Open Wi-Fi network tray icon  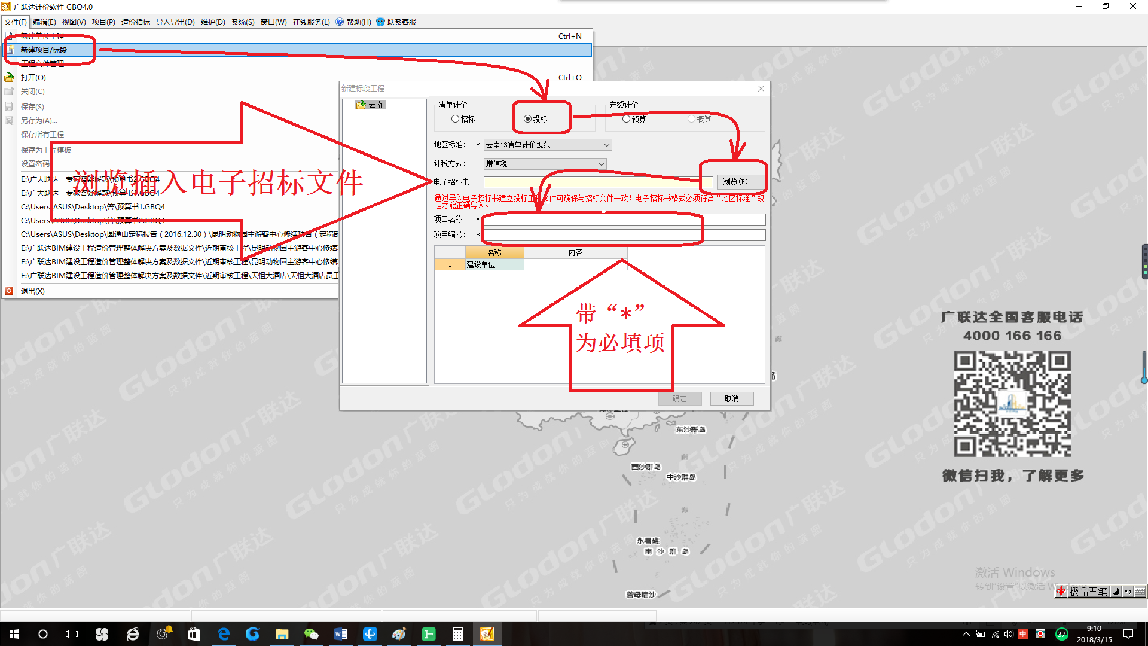point(995,634)
